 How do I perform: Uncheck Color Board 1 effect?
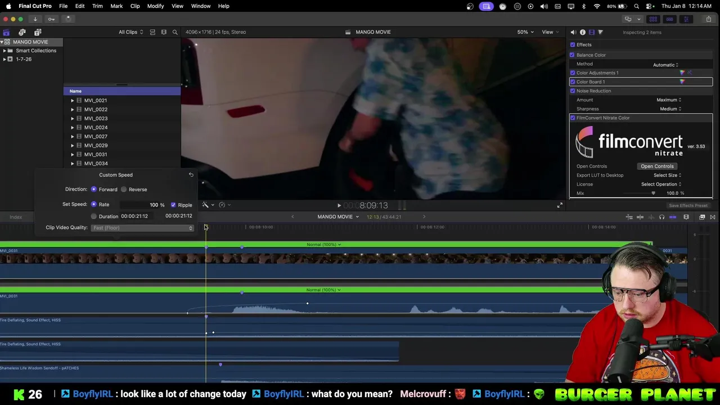click(573, 82)
